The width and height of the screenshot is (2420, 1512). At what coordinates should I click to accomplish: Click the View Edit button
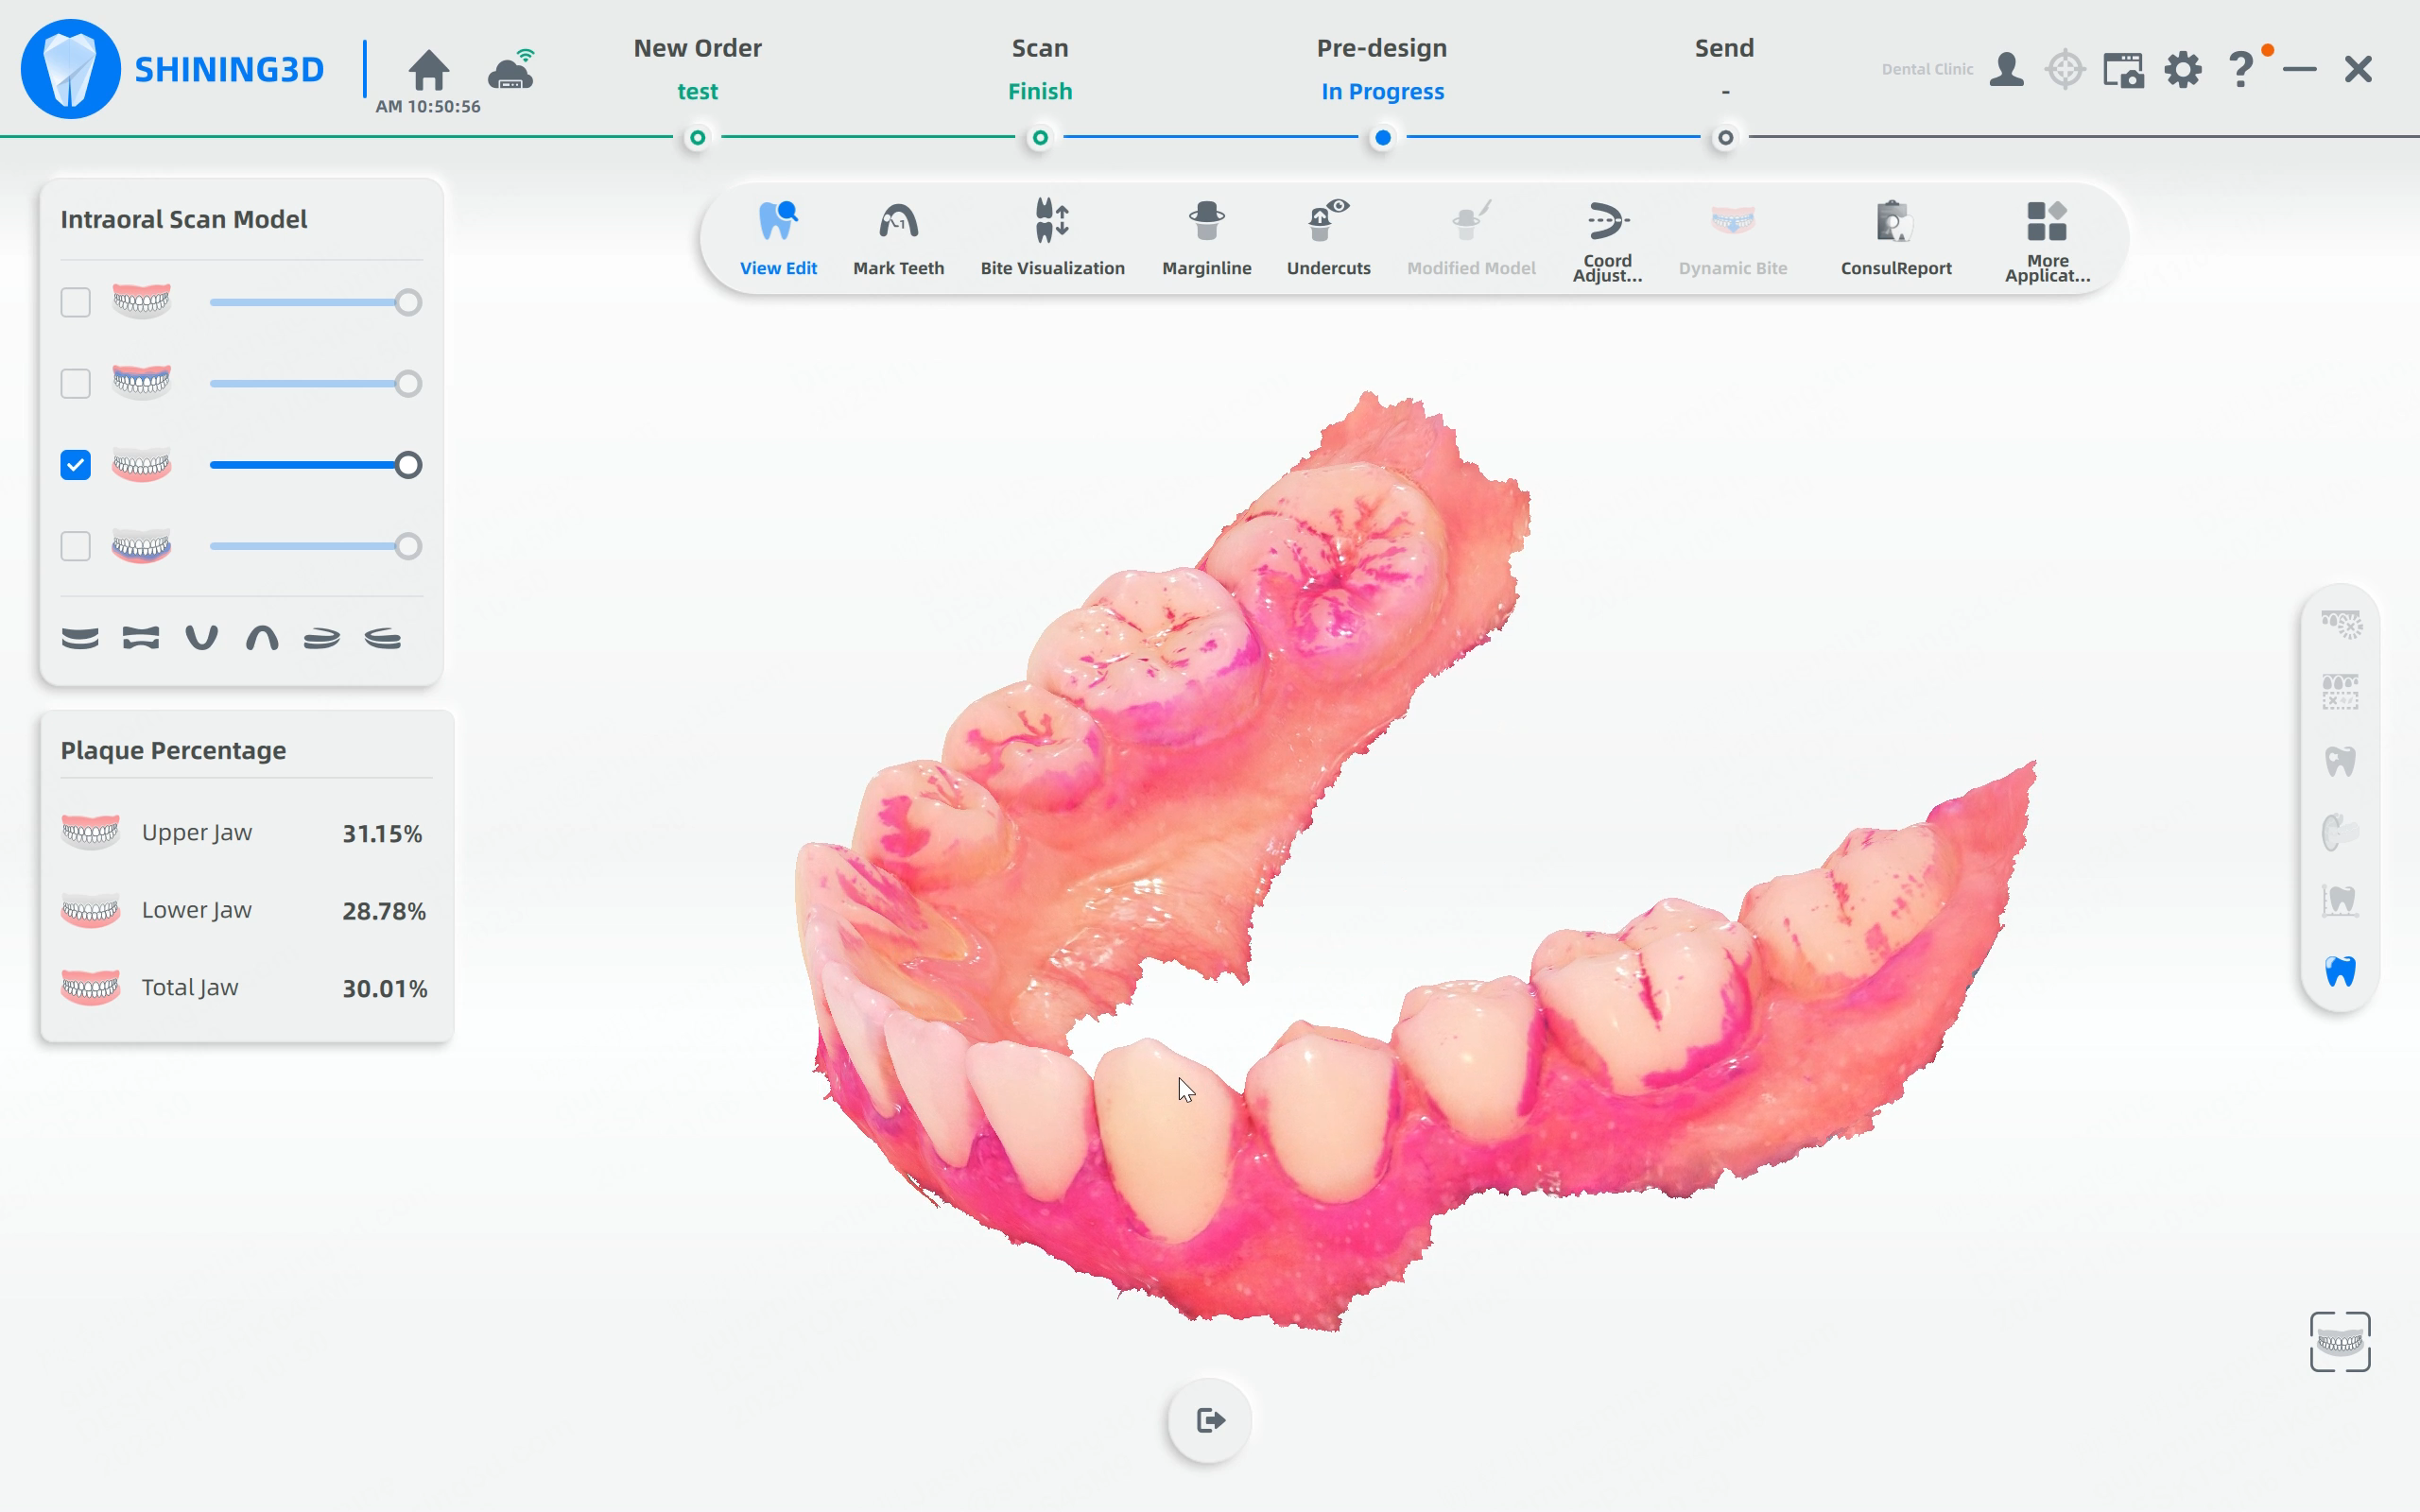778,239
